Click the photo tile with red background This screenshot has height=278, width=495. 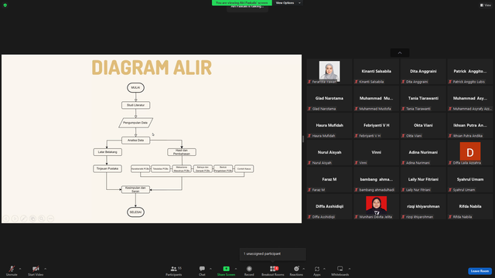(x=377, y=207)
